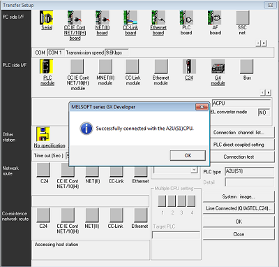Click OK in Transfer Setup window
The height and width of the screenshot is (267, 279).
click(239, 222)
